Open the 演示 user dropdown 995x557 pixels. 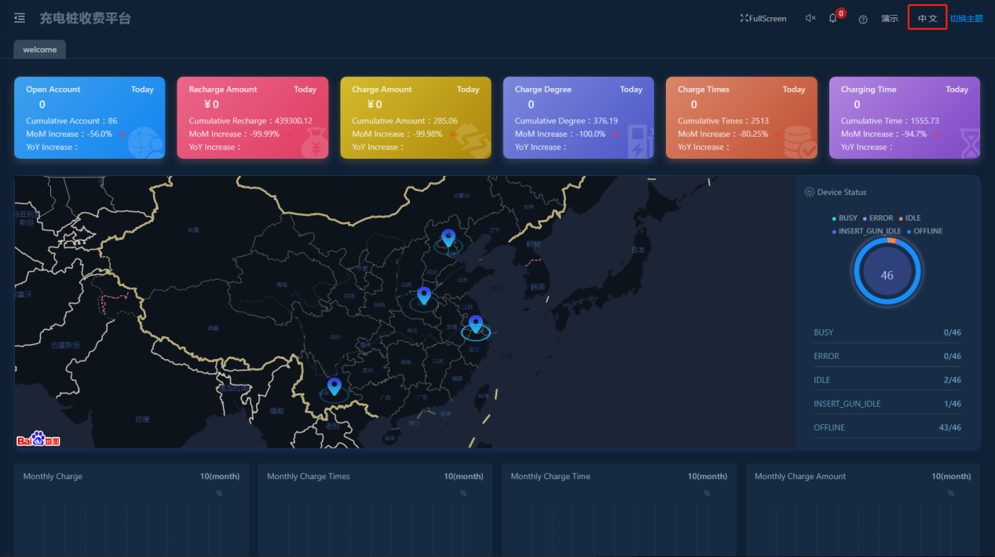click(890, 18)
